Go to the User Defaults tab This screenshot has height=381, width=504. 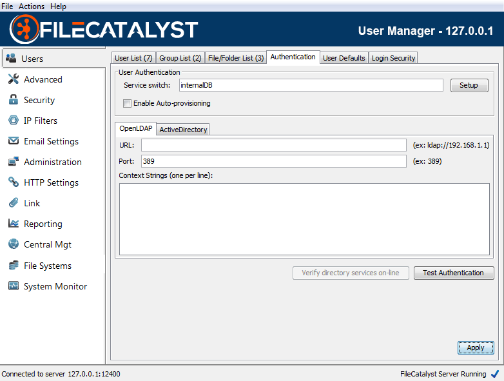[344, 58]
